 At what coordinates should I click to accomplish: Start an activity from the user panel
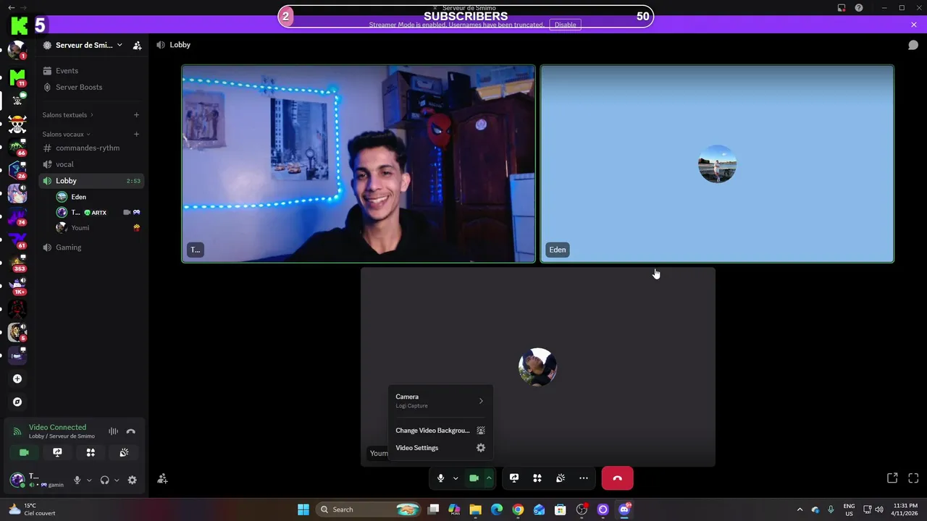point(91,452)
